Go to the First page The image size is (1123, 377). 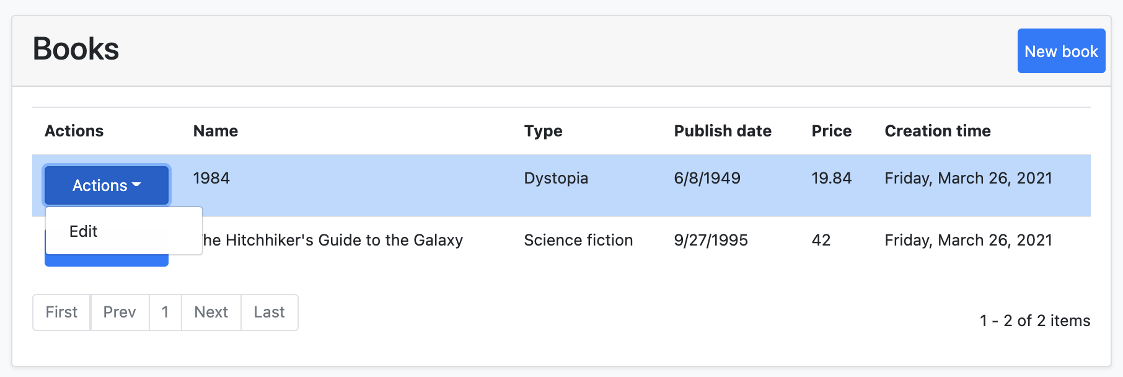(61, 312)
